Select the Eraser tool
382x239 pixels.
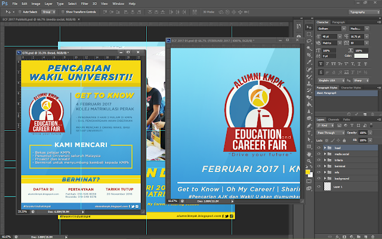pos(309,97)
